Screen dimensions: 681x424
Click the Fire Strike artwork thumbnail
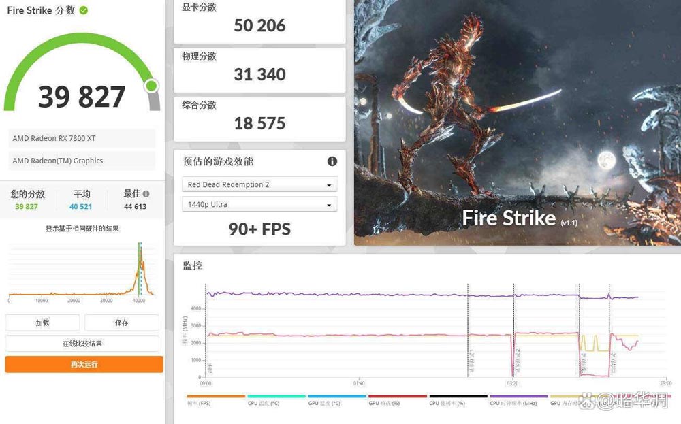click(518, 123)
